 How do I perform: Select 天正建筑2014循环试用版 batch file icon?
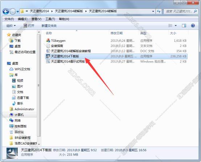click(48, 61)
